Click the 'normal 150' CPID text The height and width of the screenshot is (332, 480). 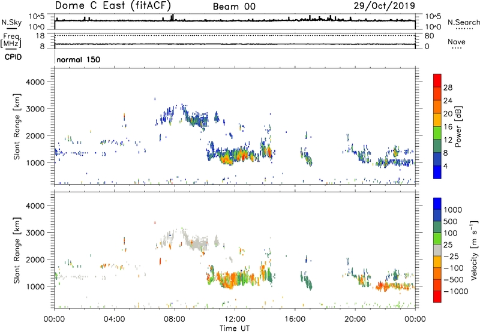(79, 59)
